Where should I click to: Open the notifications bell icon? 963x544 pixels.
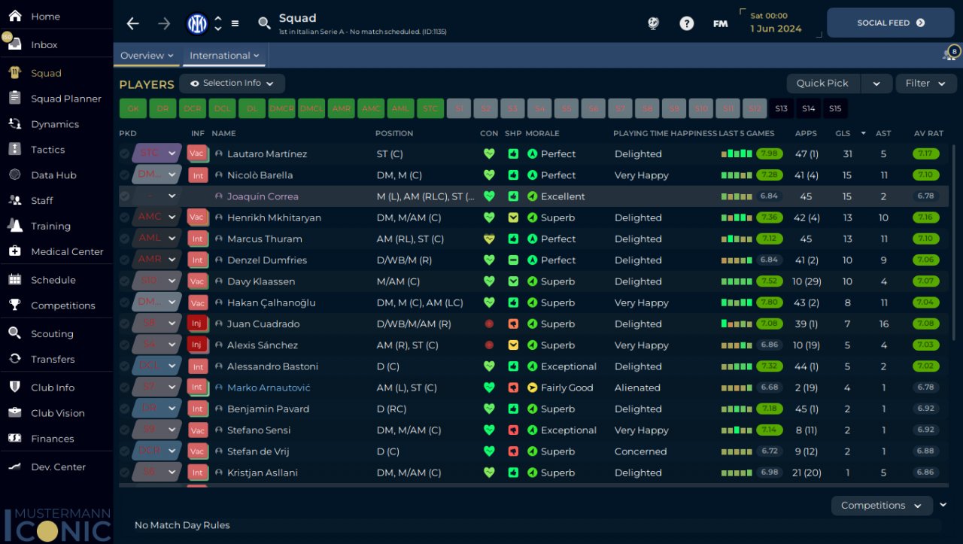coord(949,55)
